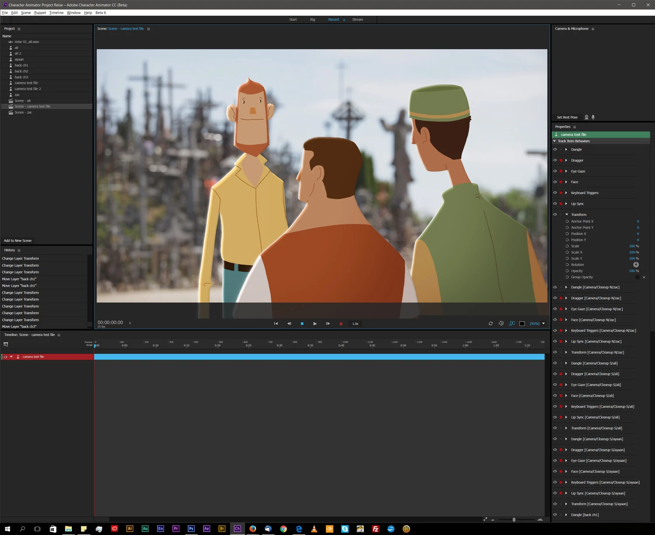Screen dimensions: 655x535
Task: Open the Puppet menu
Action: [x=40, y=13]
